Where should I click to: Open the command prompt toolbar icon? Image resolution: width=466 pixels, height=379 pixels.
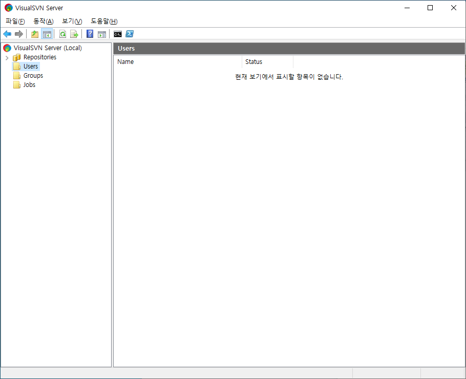[118, 34]
